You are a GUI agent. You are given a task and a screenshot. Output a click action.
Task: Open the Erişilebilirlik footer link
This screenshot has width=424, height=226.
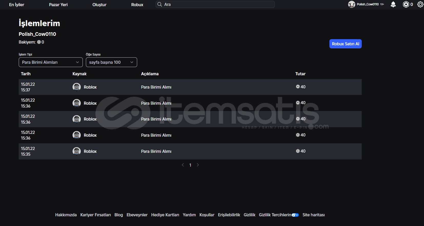(229, 215)
